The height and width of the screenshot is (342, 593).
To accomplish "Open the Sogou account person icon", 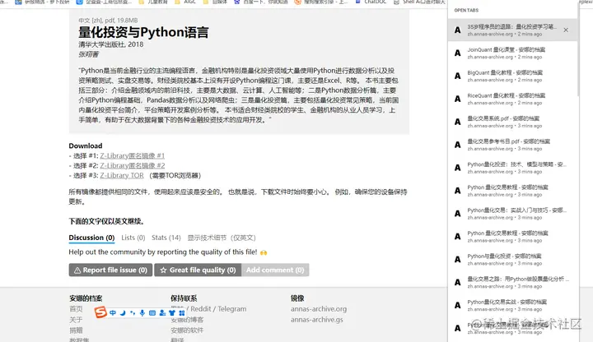I will [x=162, y=313].
